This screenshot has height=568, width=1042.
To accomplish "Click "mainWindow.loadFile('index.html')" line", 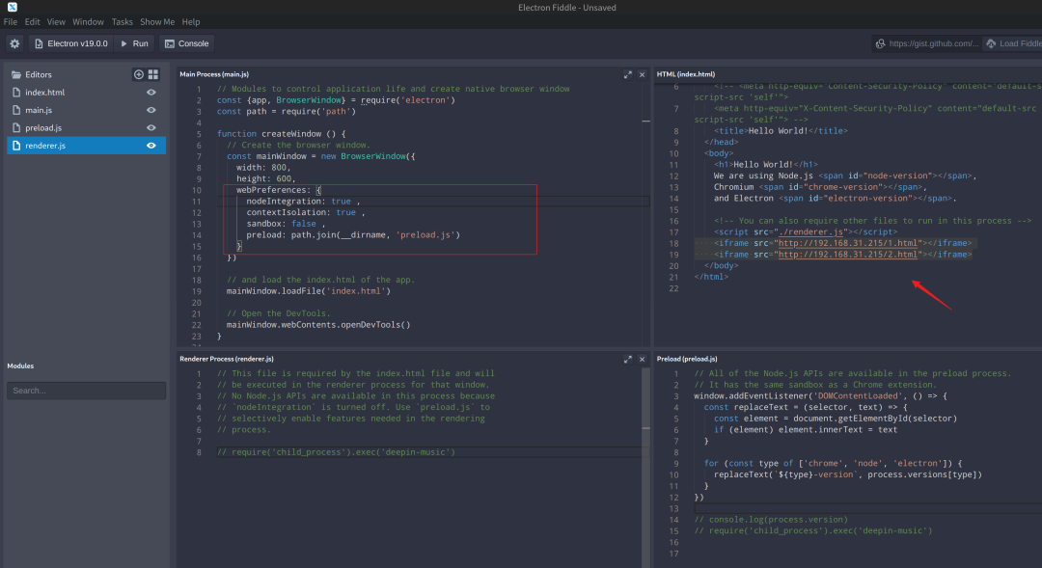I will (309, 291).
